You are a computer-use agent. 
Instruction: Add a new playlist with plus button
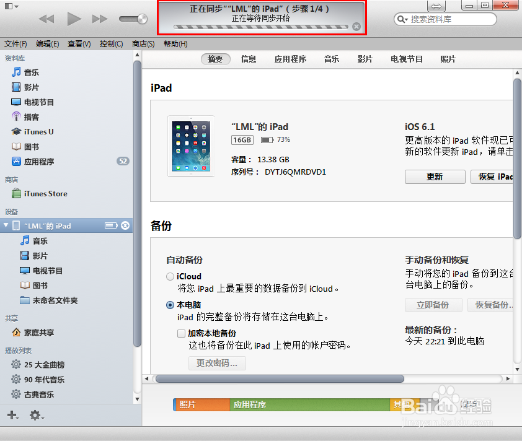click(x=12, y=415)
